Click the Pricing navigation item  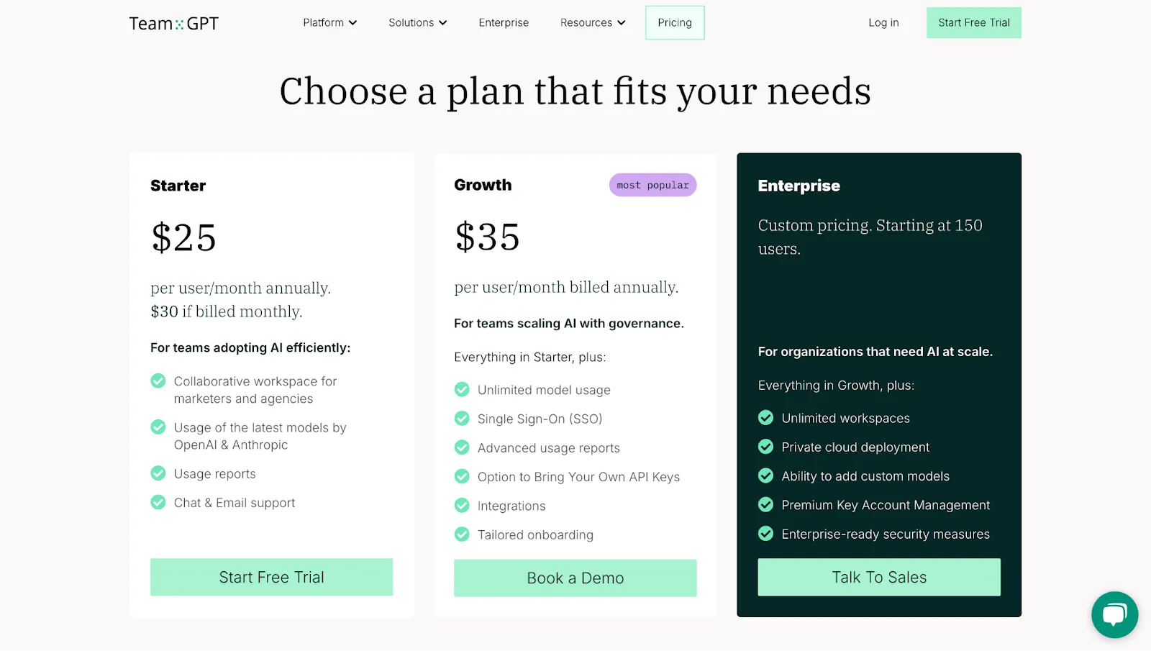tap(674, 22)
